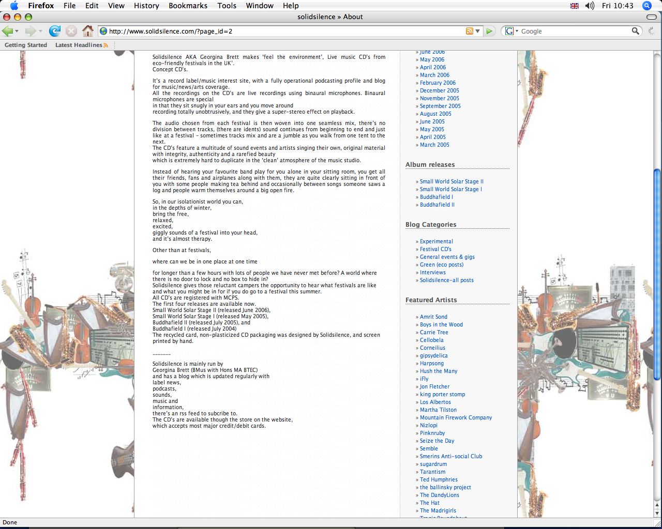
Task: Open the Buddhafield II album link
Action: coord(437,205)
